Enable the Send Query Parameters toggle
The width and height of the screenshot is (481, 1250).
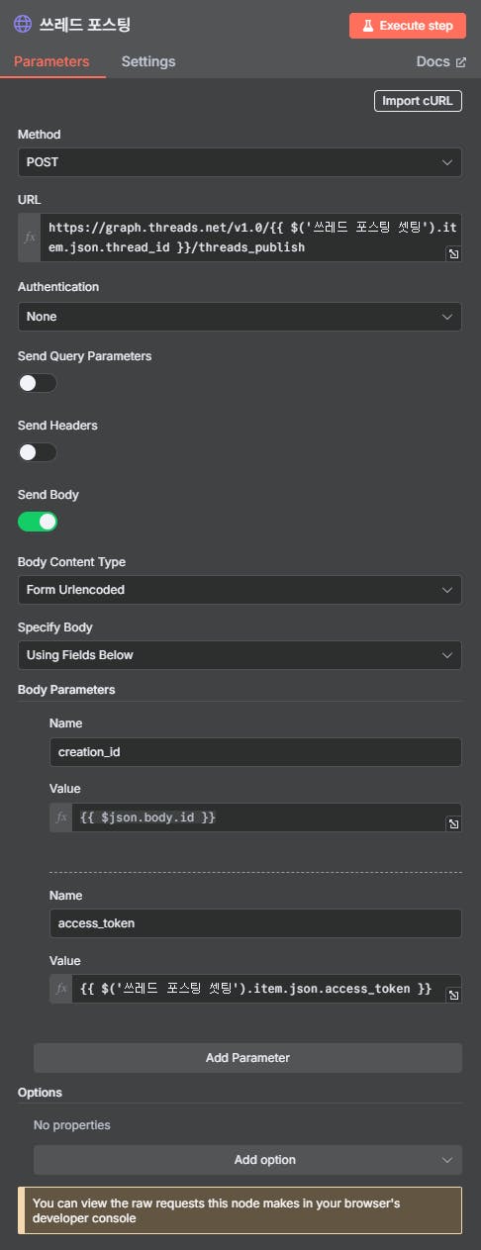pos(38,383)
